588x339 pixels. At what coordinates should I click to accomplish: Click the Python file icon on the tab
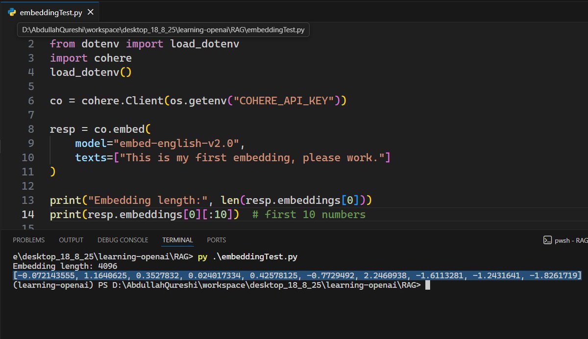click(12, 12)
